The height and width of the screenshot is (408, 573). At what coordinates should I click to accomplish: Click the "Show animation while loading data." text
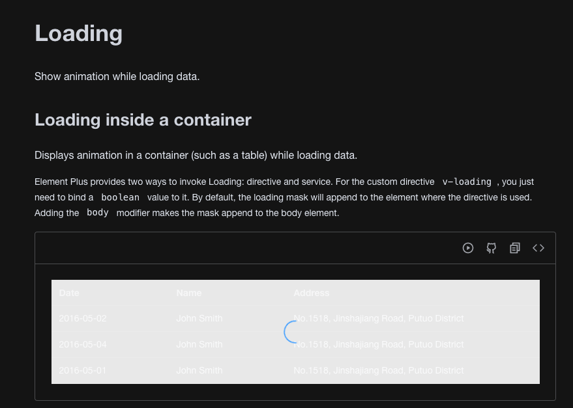pos(117,77)
